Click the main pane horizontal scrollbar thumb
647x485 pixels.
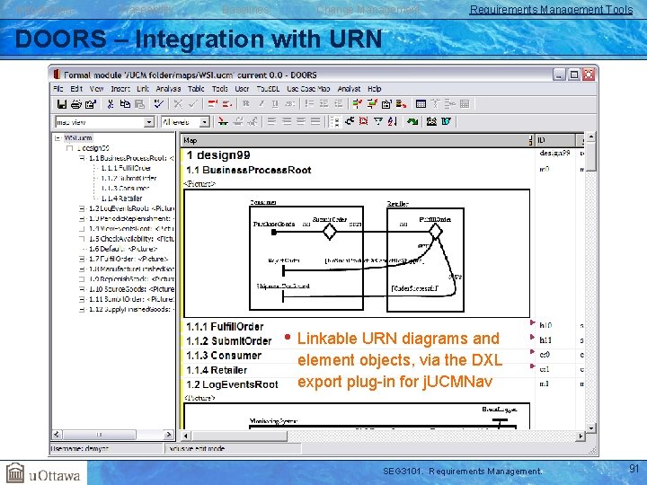pyautogui.click(x=239, y=436)
